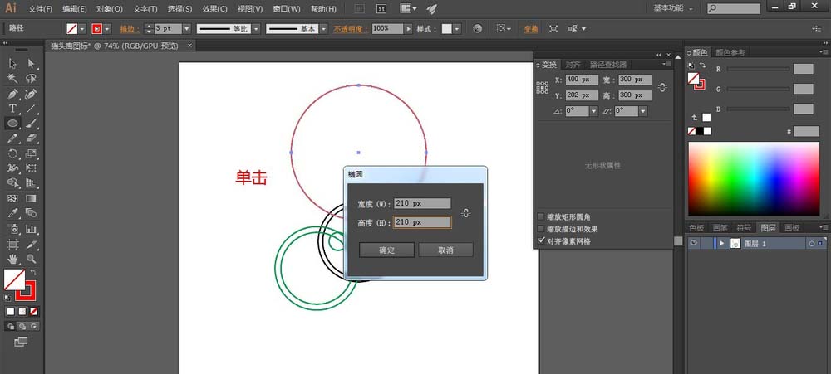Image resolution: width=831 pixels, height=374 pixels.
Task: Click the orange 变换 link in control bar
Action: pyautogui.click(x=531, y=29)
